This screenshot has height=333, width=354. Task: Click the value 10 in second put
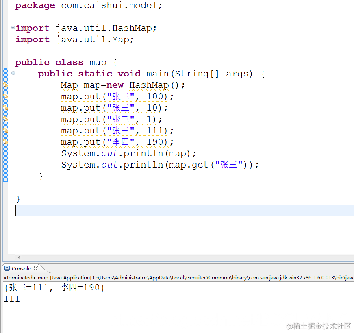(152, 108)
